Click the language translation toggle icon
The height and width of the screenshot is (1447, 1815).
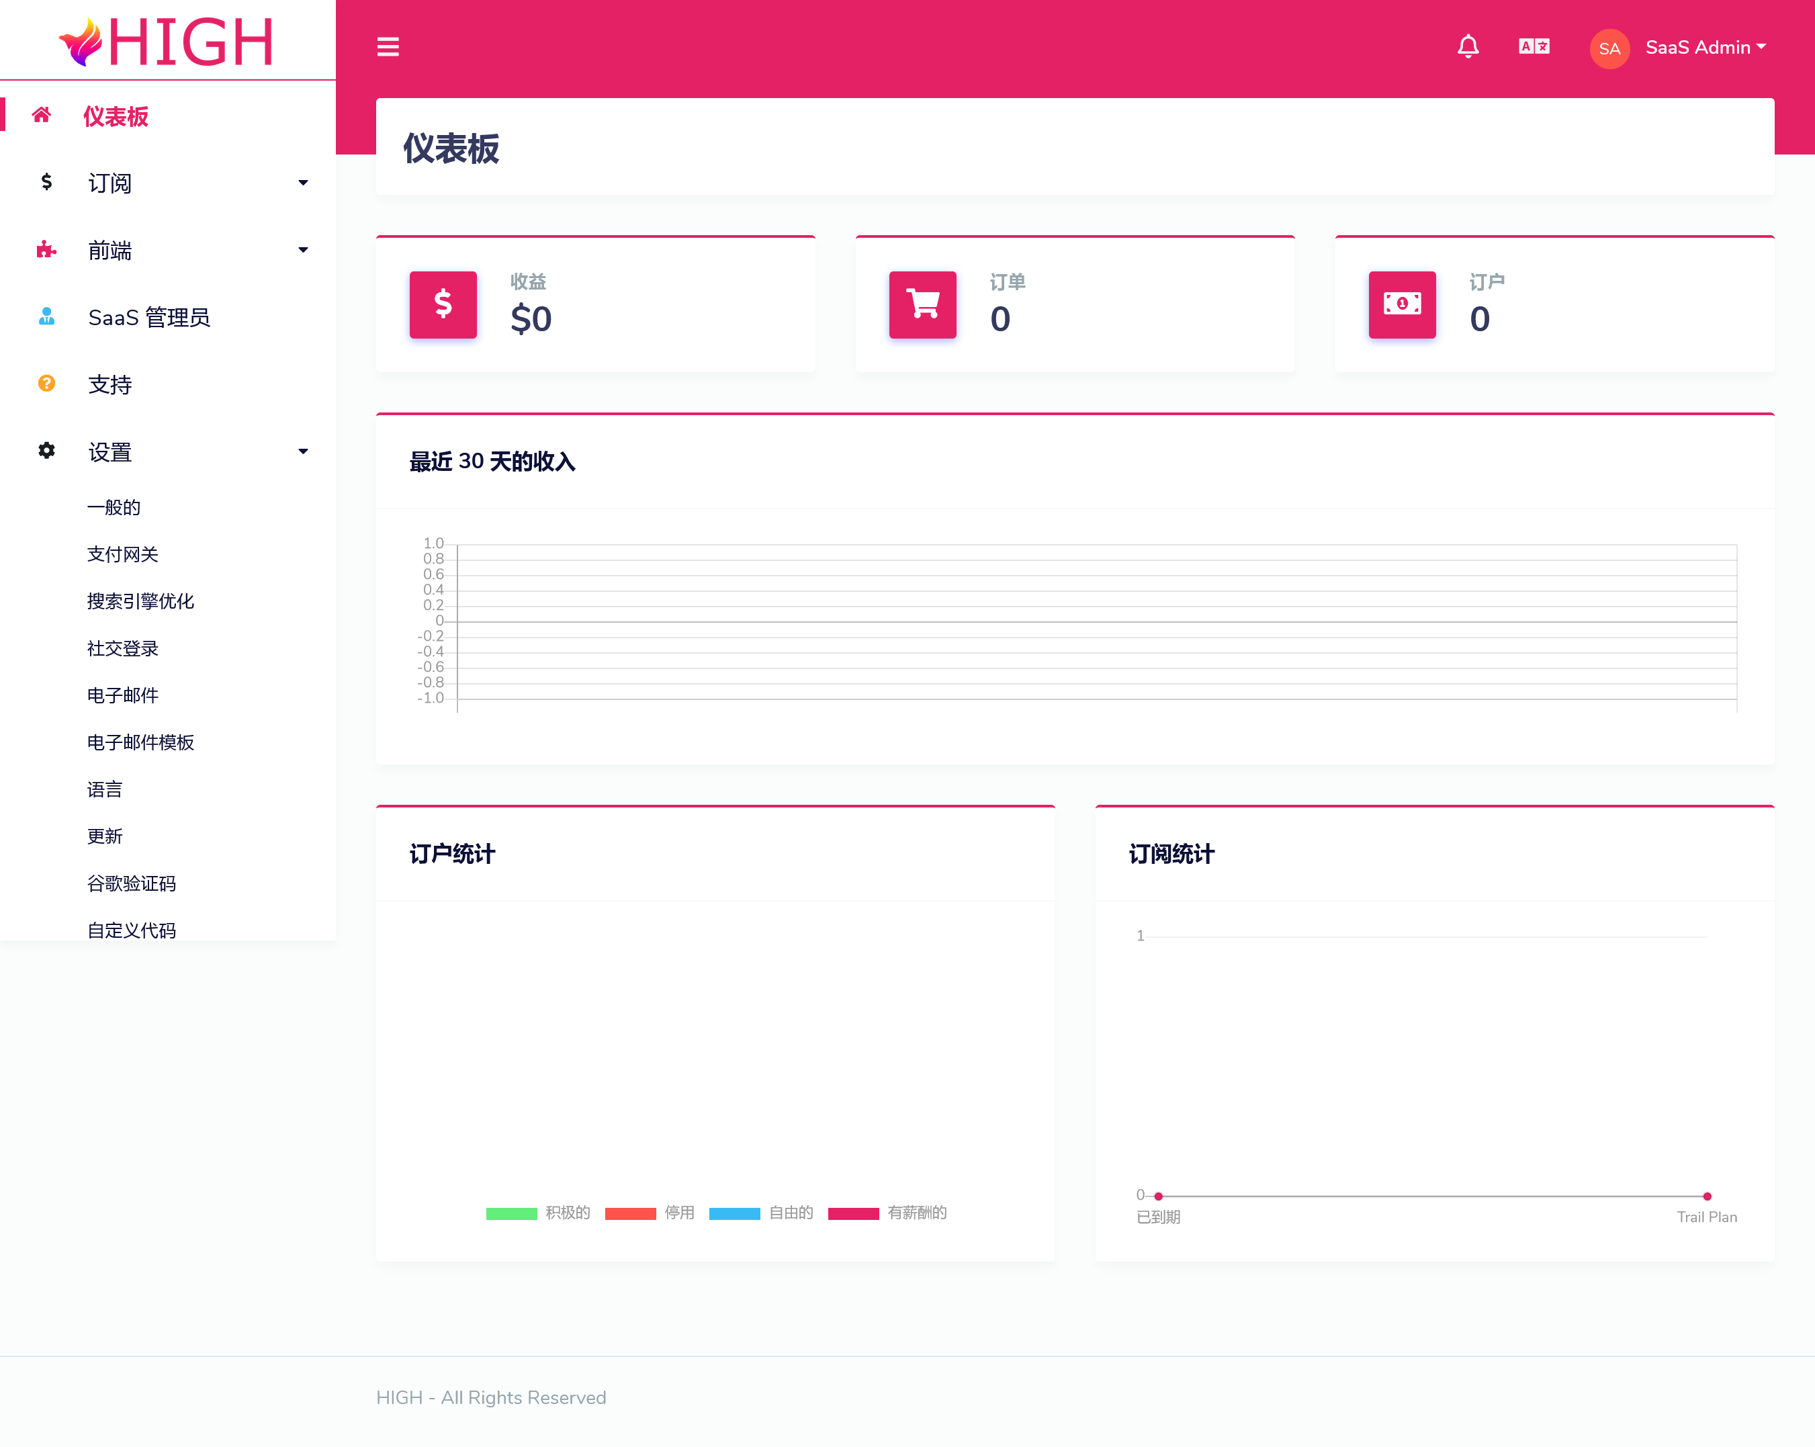point(1534,47)
